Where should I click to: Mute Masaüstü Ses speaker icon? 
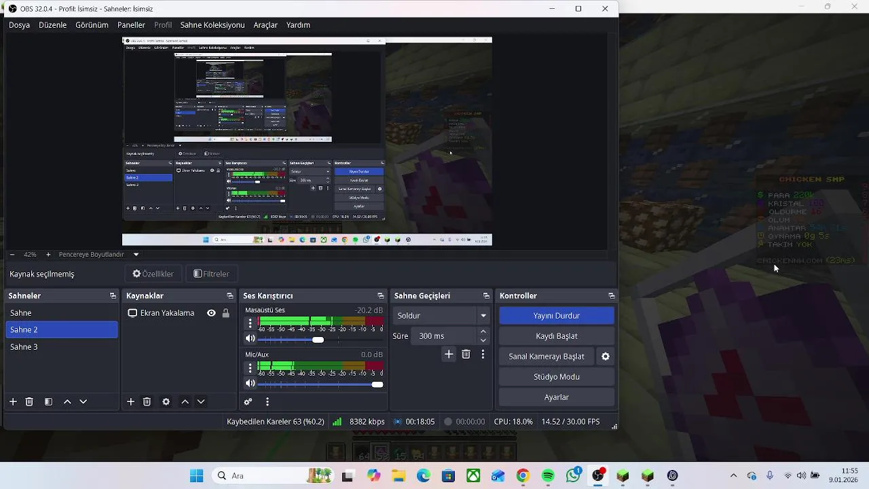pos(251,339)
